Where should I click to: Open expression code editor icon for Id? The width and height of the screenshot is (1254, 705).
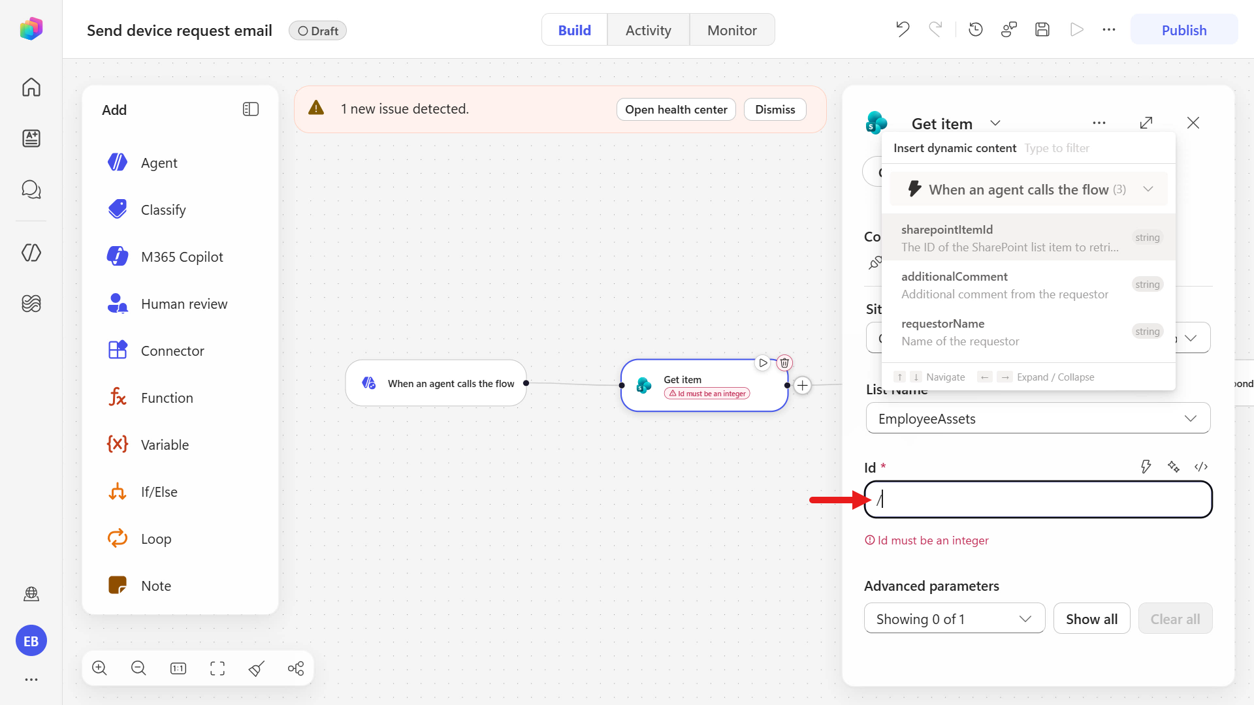pyautogui.click(x=1201, y=467)
